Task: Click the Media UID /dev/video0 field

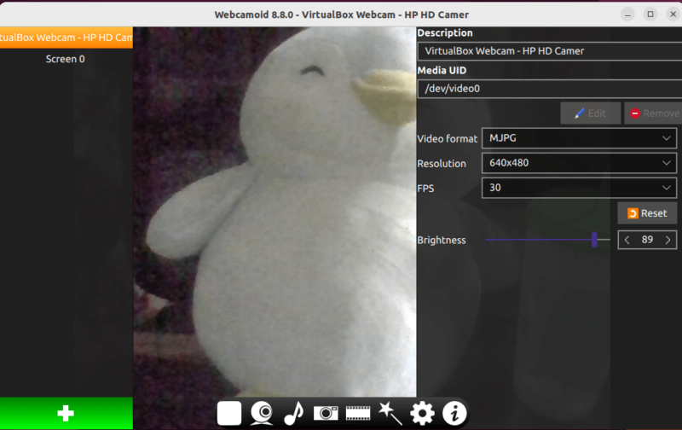Action: click(x=549, y=89)
